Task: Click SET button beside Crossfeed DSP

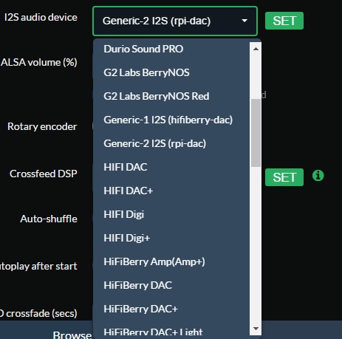Action: click(x=284, y=177)
